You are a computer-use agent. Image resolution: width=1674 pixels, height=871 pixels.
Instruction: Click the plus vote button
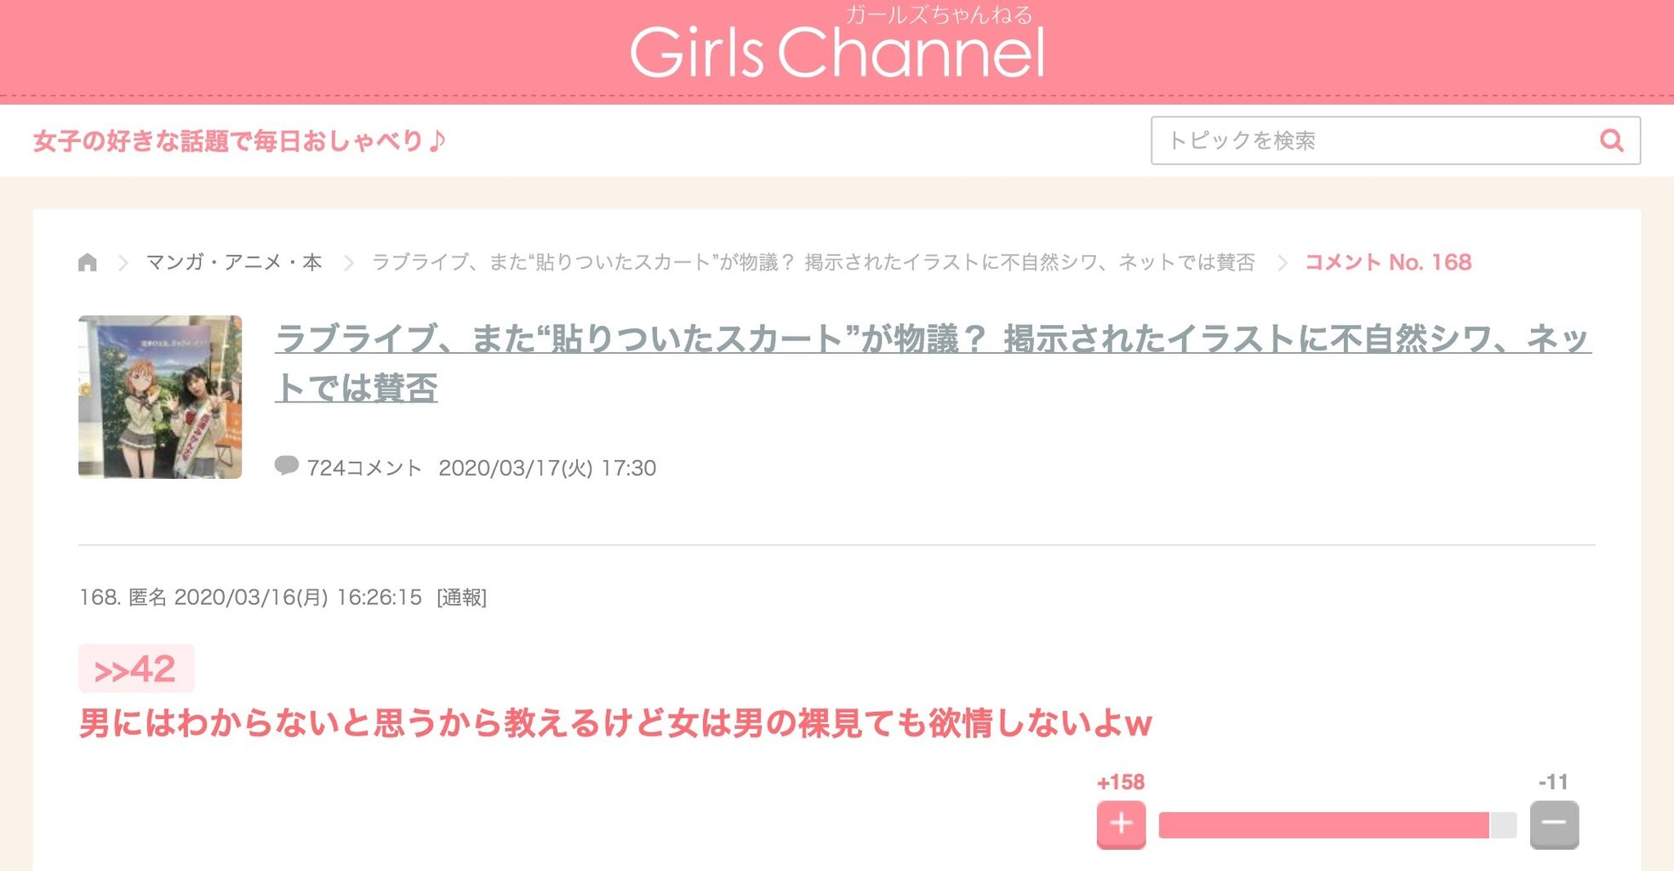coord(1121,824)
